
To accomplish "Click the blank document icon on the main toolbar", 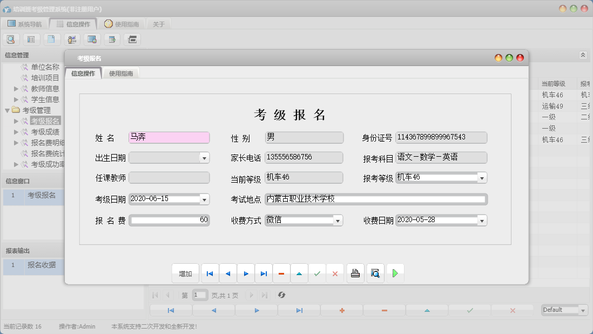I will pyautogui.click(x=51, y=39).
